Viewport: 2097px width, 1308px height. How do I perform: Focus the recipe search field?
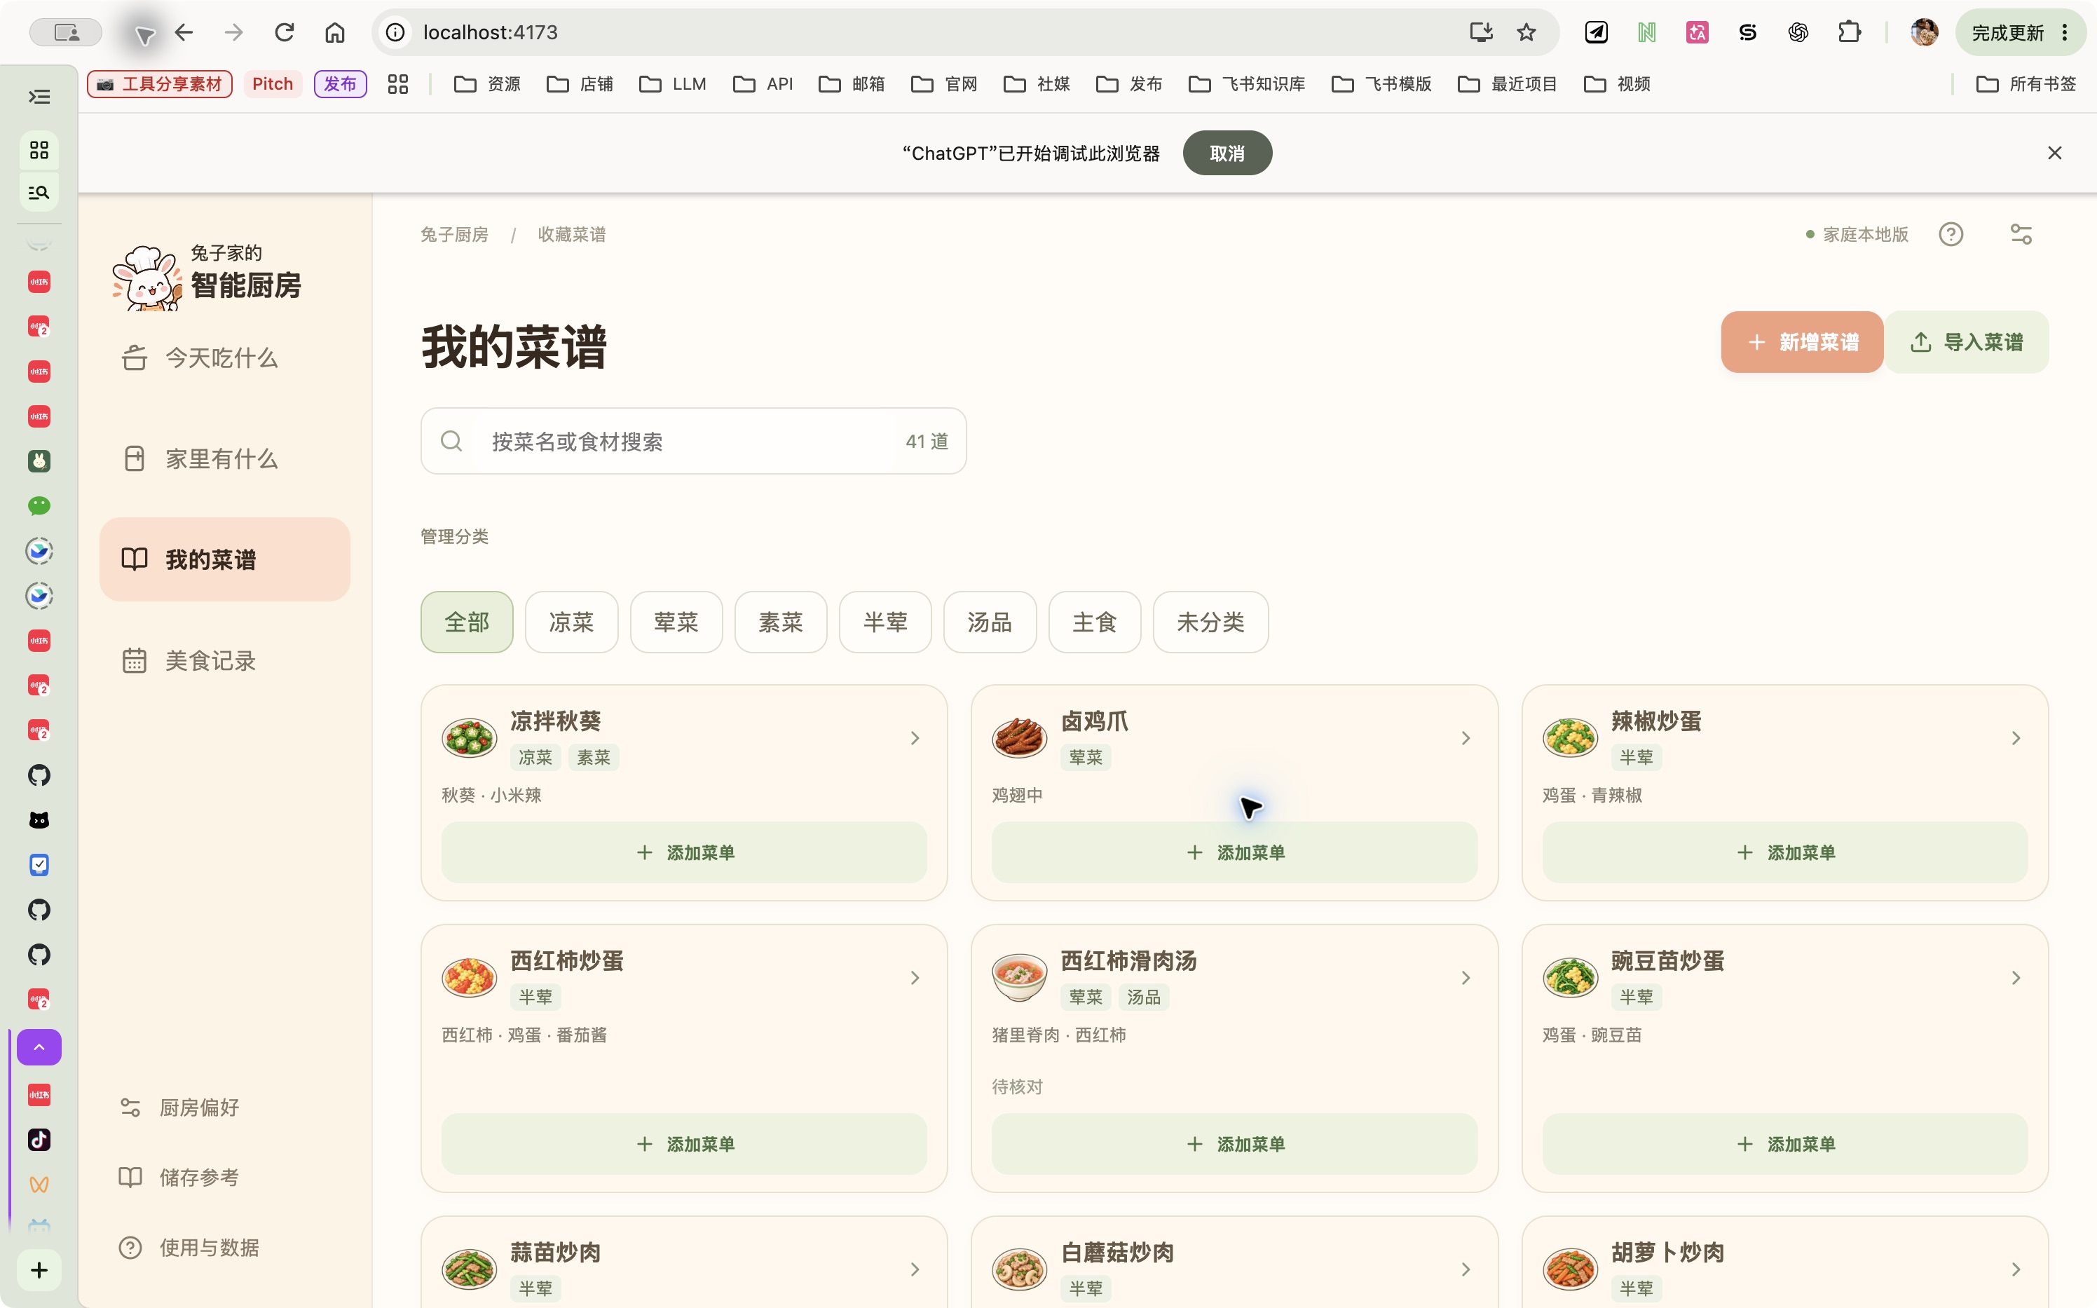point(694,441)
